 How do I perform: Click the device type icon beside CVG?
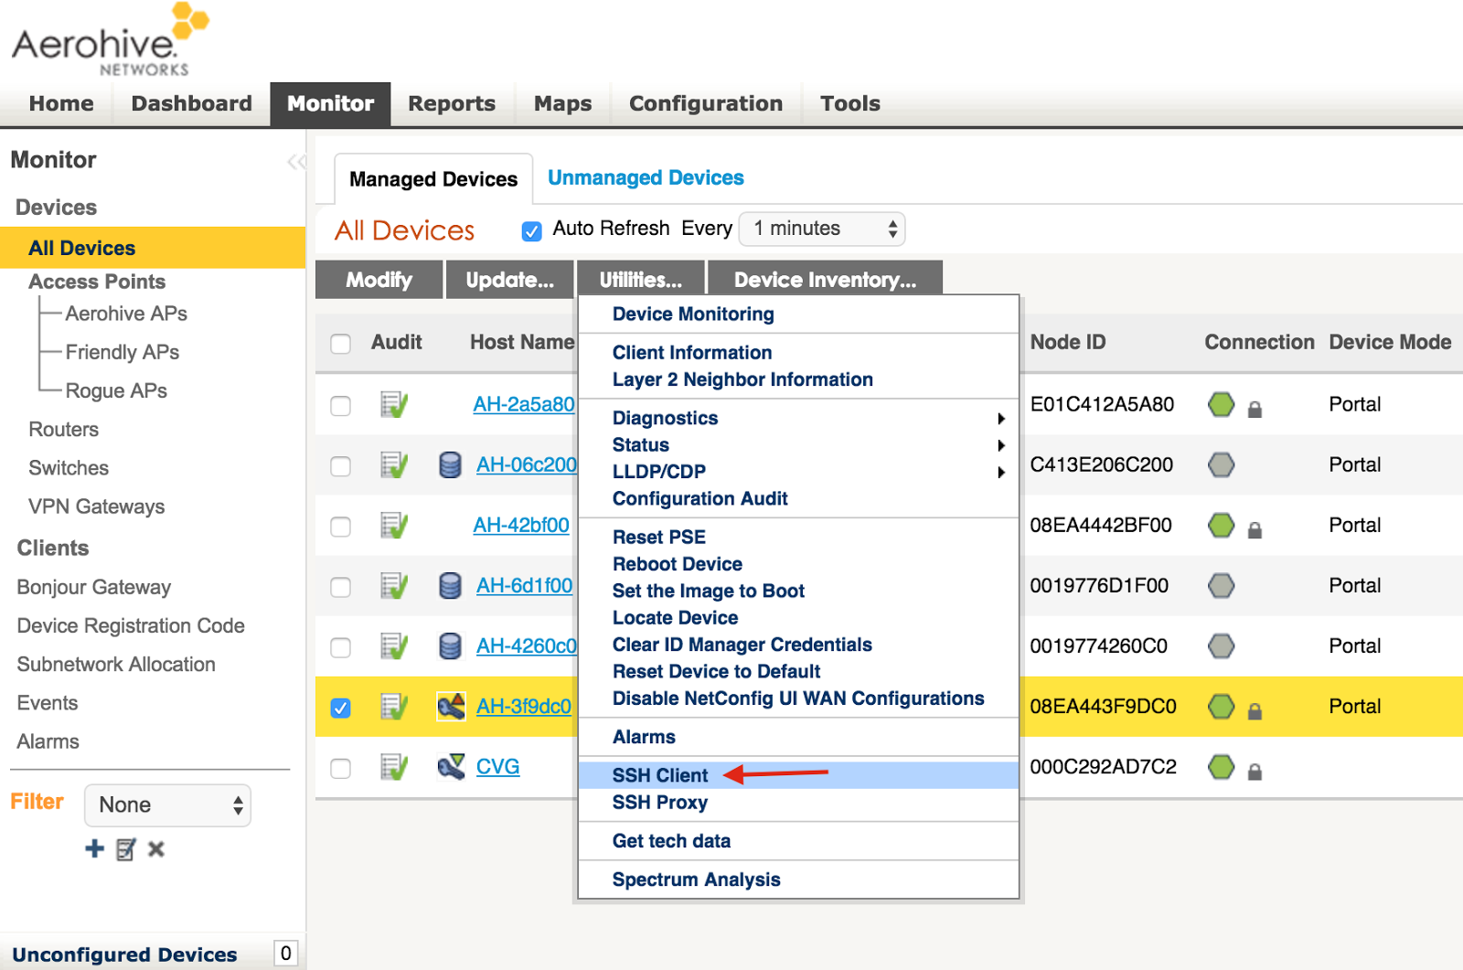click(x=451, y=766)
